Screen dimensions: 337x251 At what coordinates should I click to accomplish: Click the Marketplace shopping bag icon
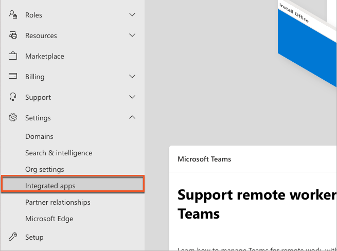coord(13,56)
